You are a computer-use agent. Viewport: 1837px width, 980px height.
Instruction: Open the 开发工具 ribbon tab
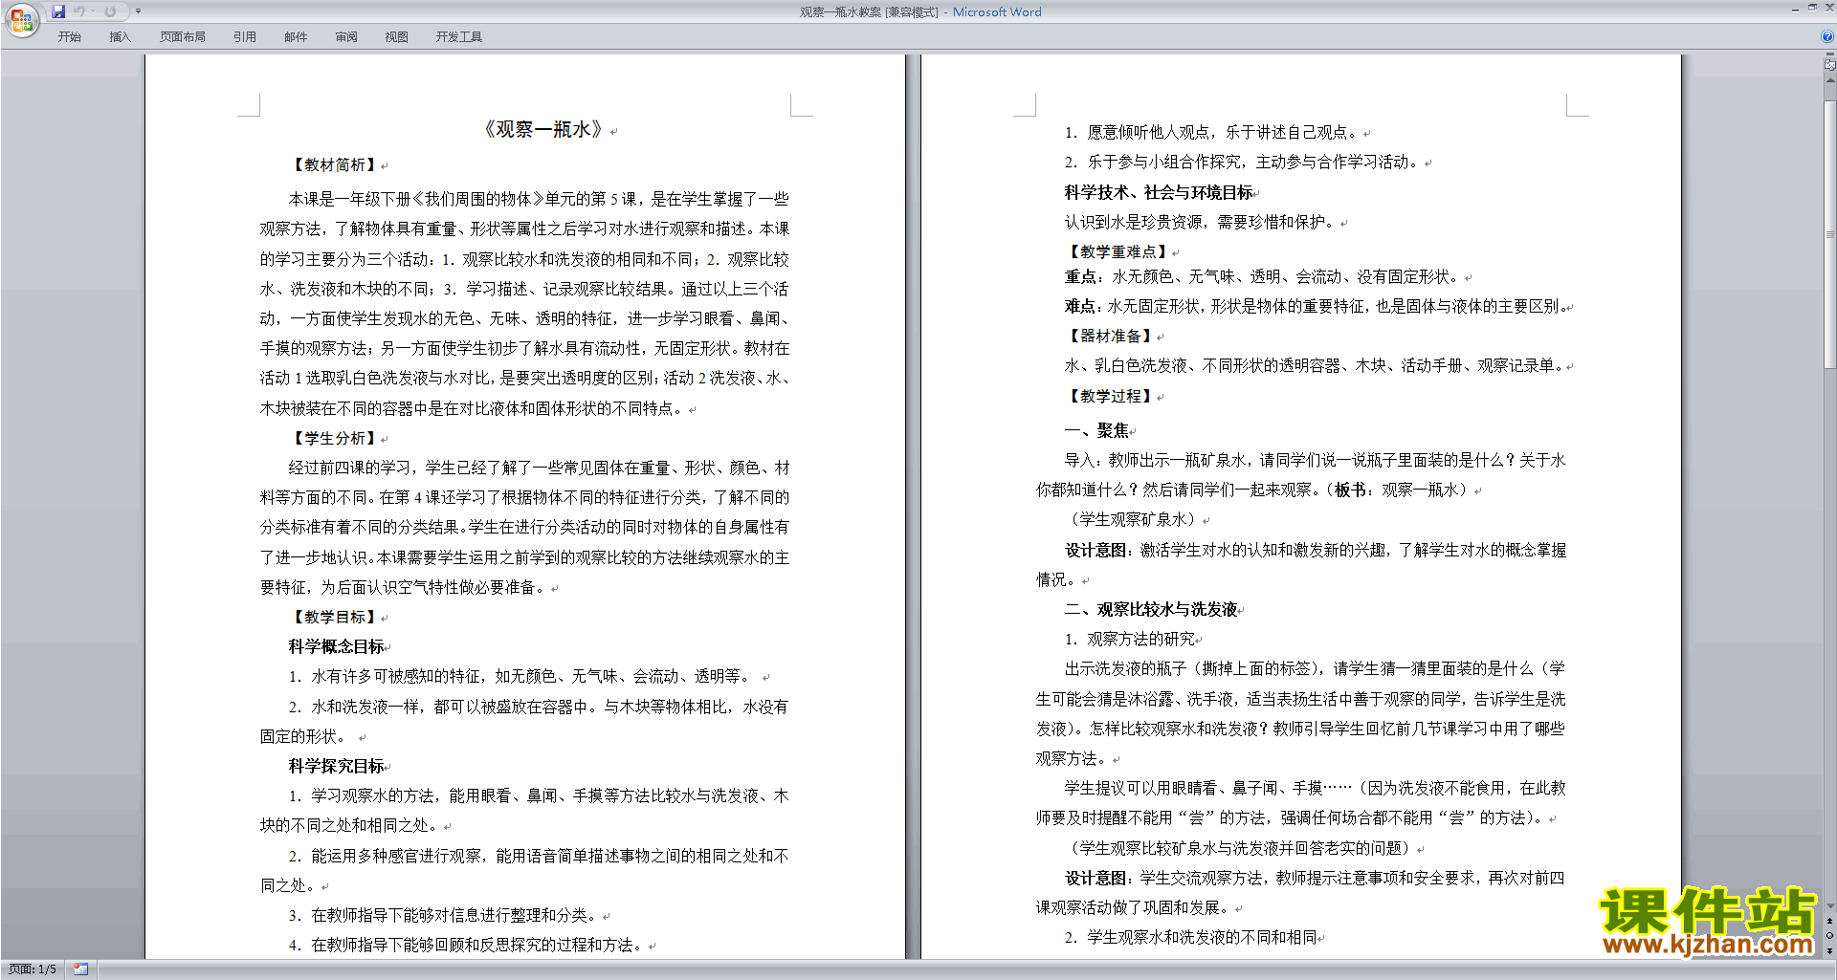(458, 37)
